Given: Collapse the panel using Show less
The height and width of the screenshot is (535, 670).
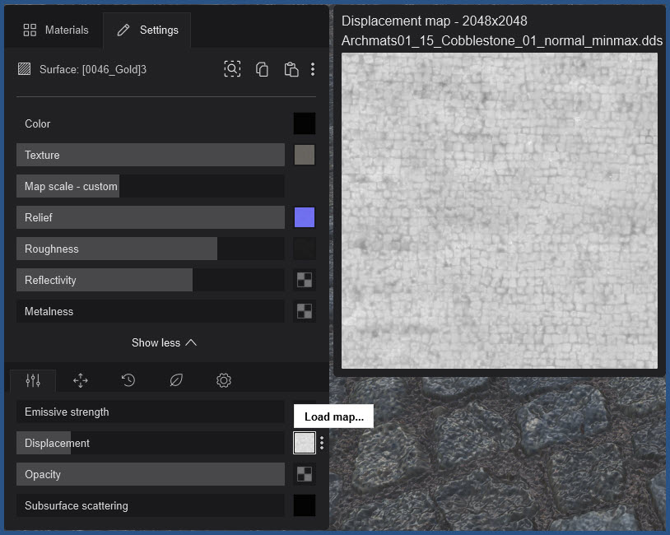Looking at the screenshot, I should [x=164, y=342].
